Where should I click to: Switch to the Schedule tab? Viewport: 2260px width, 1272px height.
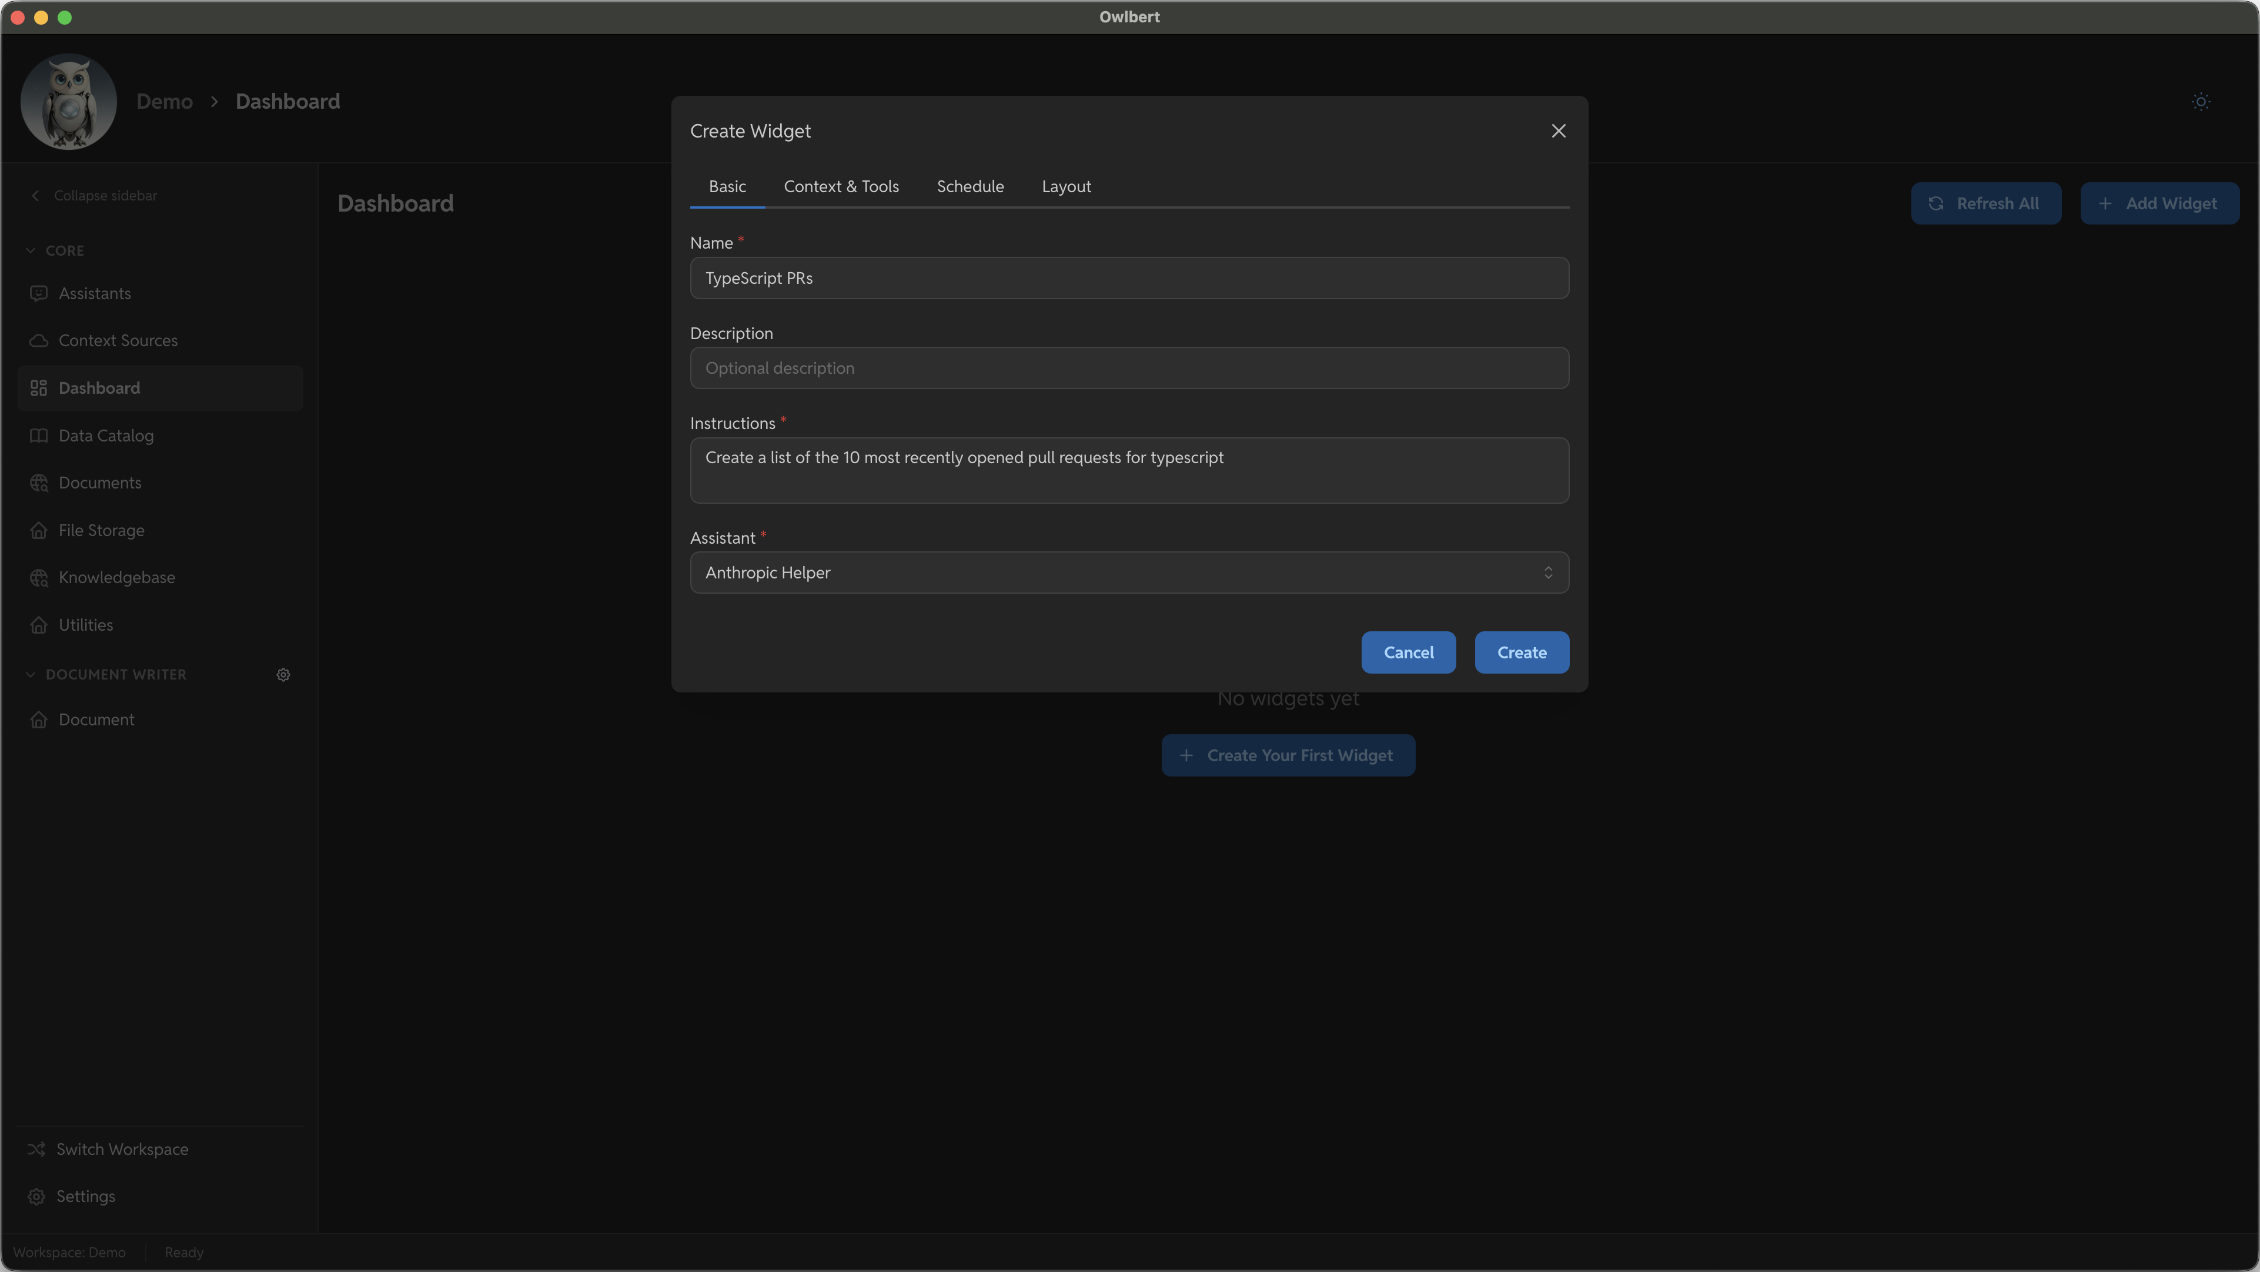tap(969, 186)
